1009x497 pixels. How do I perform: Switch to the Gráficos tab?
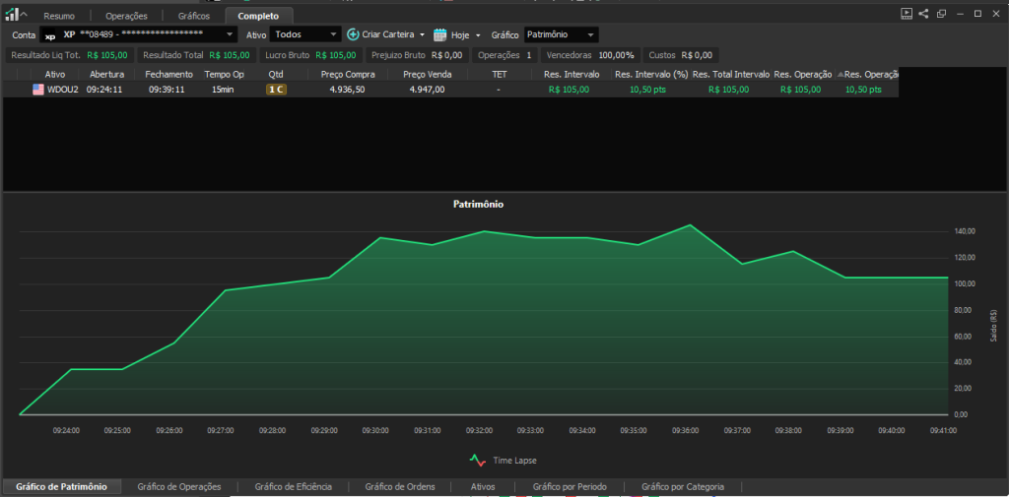point(194,16)
